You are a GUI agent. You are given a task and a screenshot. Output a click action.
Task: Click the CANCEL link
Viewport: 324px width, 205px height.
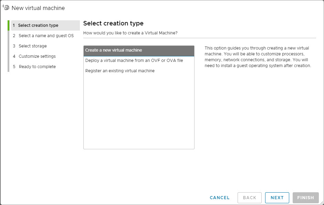pos(219,197)
